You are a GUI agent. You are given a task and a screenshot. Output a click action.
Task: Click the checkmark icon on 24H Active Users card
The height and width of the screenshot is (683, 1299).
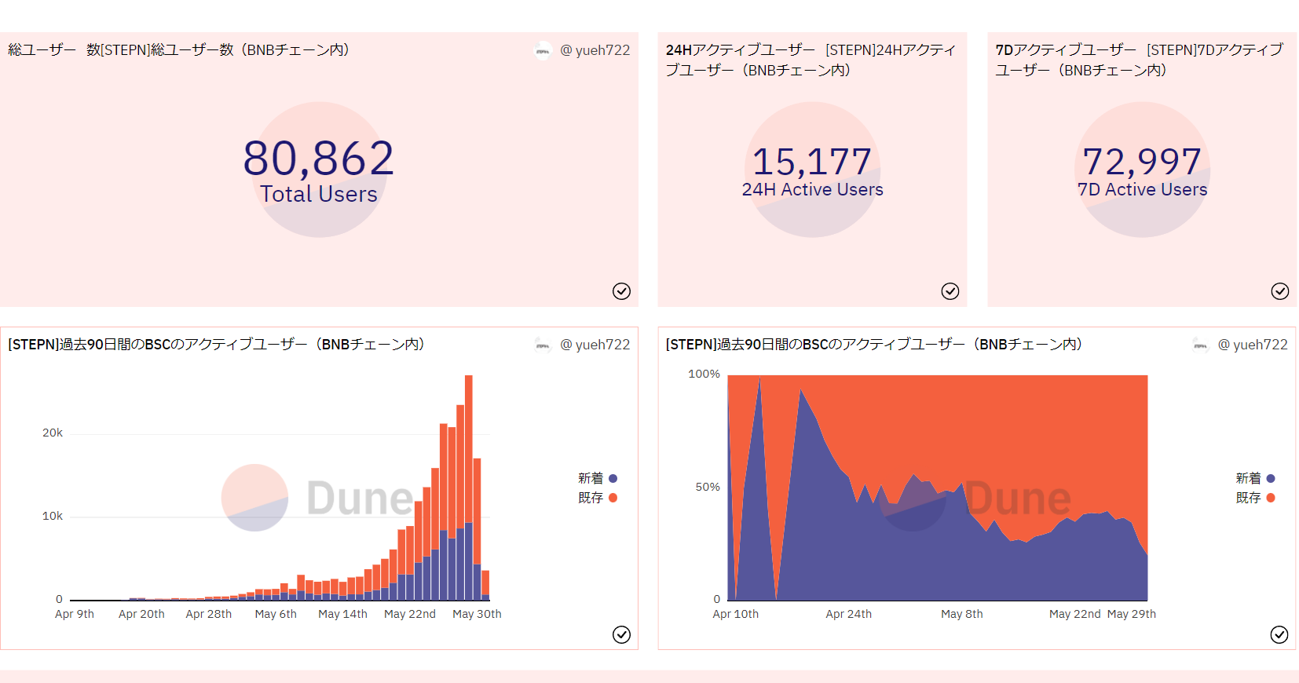[950, 291]
